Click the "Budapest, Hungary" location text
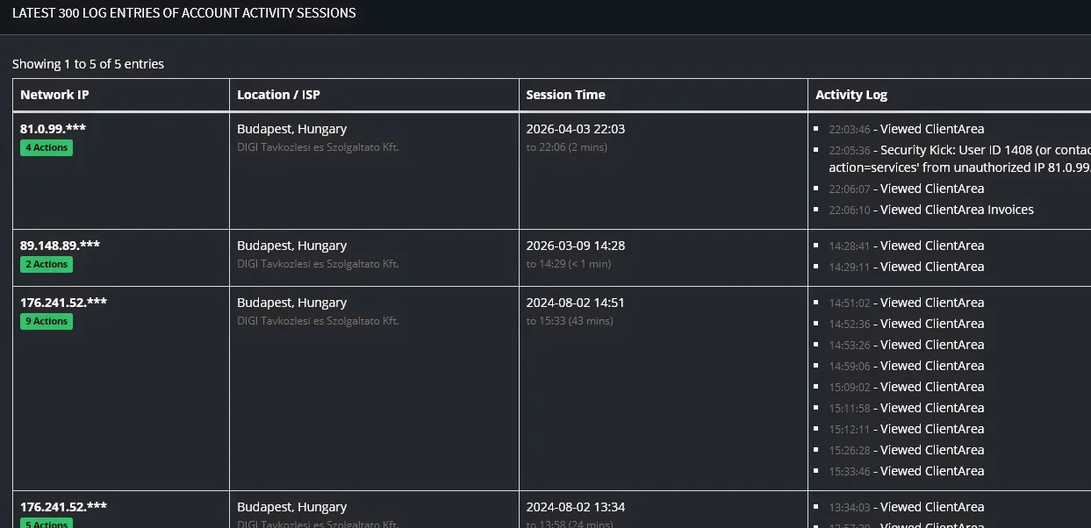The height and width of the screenshot is (528, 1091). (x=292, y=128)
